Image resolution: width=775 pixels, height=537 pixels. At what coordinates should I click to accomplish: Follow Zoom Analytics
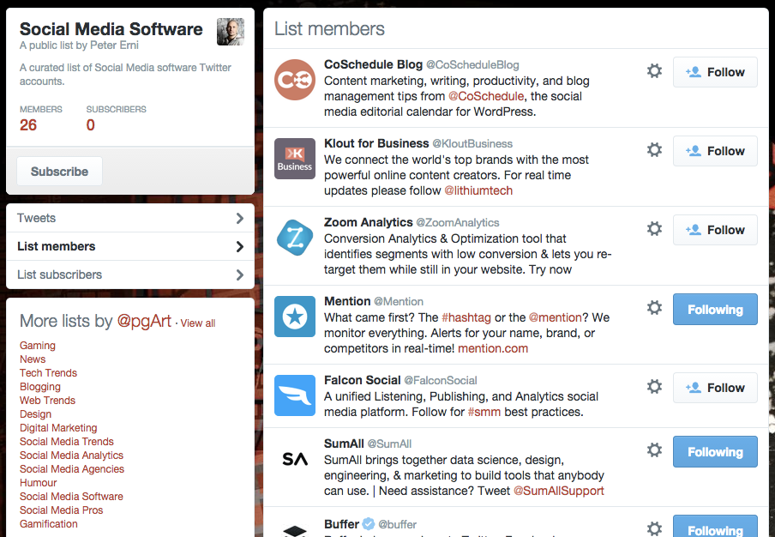[x=715, y=230]
